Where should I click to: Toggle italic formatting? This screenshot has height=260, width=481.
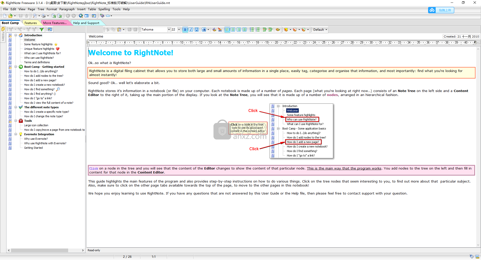tap(191, 29)
